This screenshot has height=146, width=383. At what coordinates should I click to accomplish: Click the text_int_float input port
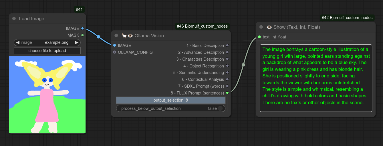(x=259, y=37)
